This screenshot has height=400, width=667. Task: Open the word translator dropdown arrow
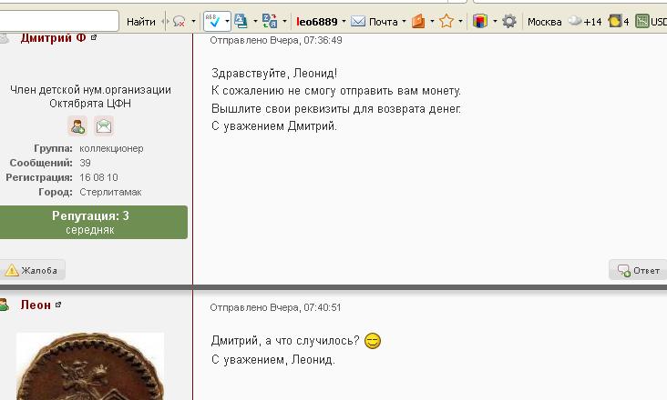point(284,21)
